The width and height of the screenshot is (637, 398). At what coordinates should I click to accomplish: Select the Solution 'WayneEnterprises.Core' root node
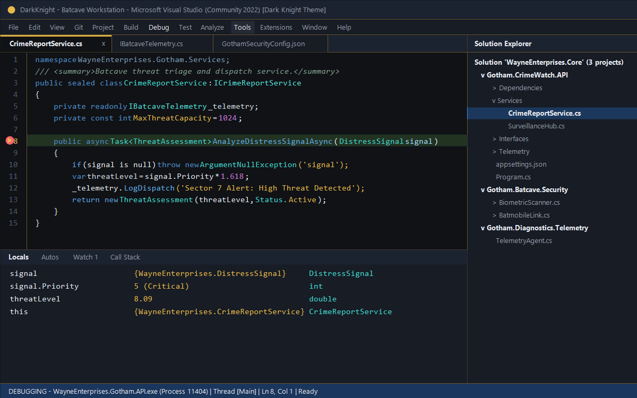coord(549,62)
